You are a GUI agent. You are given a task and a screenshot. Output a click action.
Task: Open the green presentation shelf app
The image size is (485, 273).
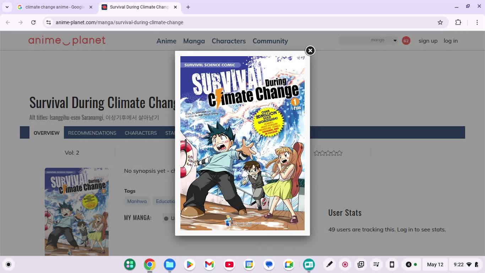pyautogui.click(x=309, y=264)
